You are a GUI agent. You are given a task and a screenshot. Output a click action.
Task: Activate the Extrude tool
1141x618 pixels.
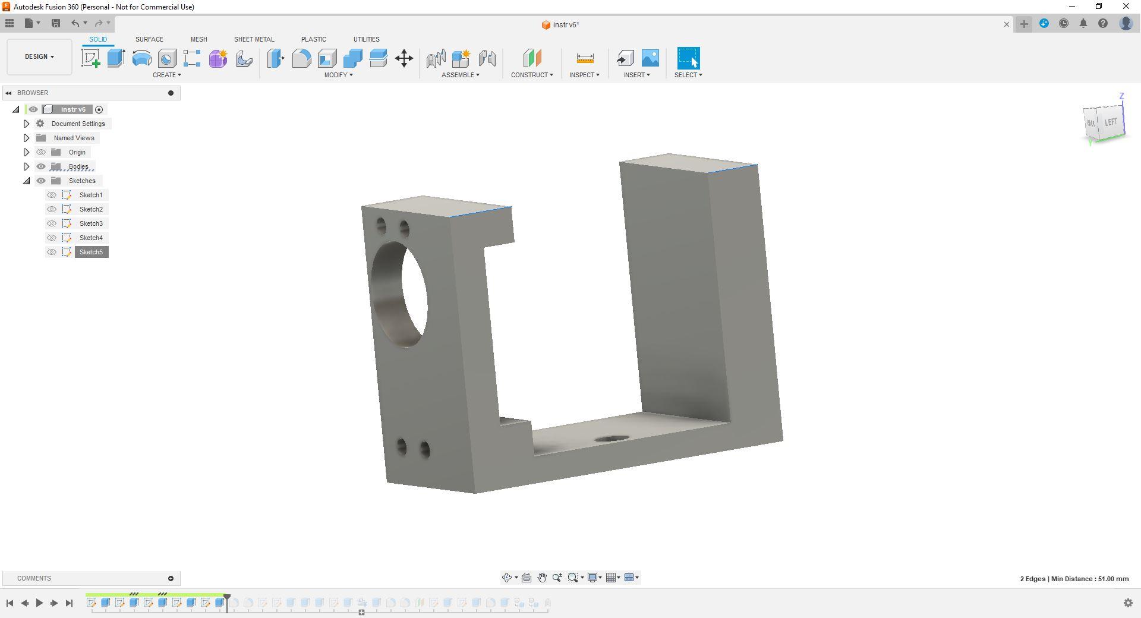point(116,58)
